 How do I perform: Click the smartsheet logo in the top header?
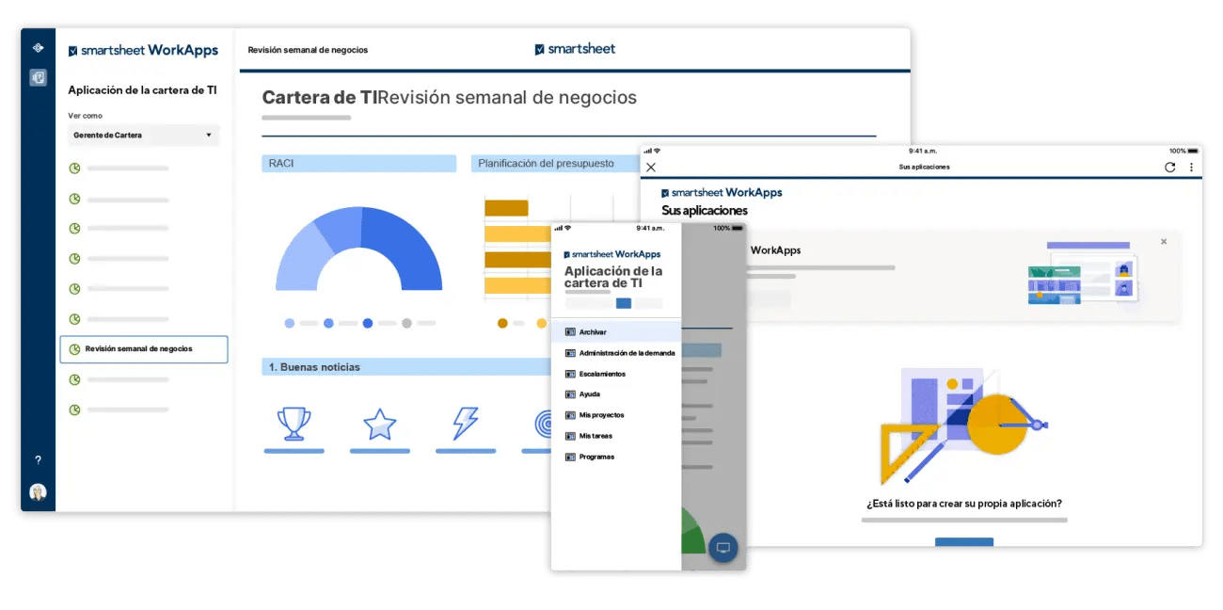click(575, 49)
